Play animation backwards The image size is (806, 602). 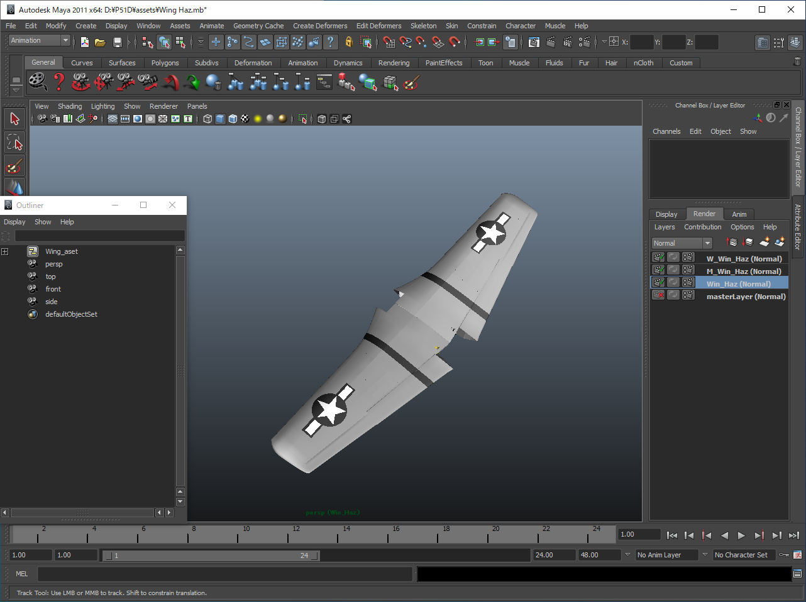pyautogui.click(x=724, y=535)
